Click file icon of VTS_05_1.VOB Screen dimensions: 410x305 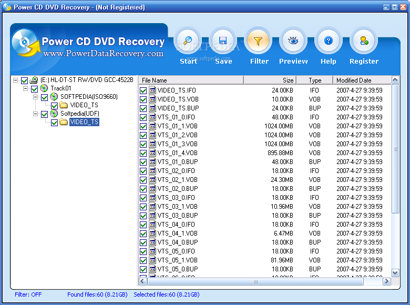(152, 260)
